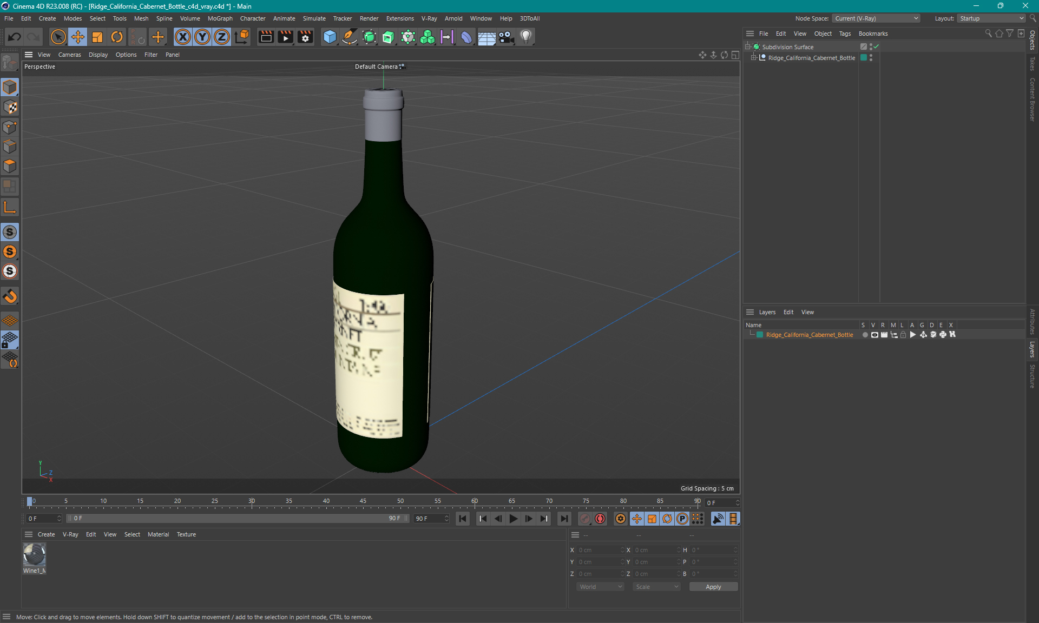Viewport: 1039px width, 623px height.
Task: Click Record Active Objects button
Action: (585, 519)
